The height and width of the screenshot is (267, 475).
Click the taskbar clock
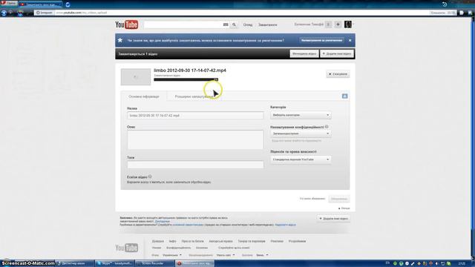[462, 264]
